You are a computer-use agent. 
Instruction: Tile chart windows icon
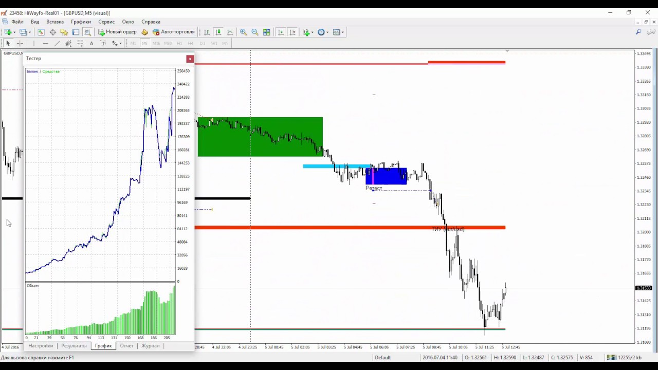click(266, 32)
